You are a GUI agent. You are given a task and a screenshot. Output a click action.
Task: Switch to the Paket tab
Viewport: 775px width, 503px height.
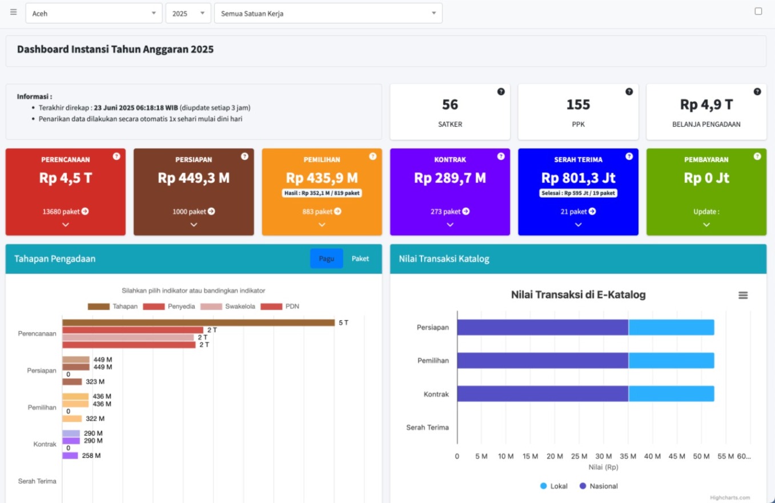(360, 259)
